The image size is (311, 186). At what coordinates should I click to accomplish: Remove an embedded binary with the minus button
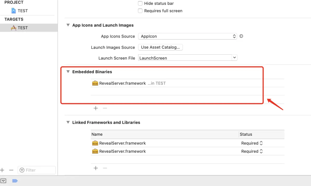[x=105, y=108]
